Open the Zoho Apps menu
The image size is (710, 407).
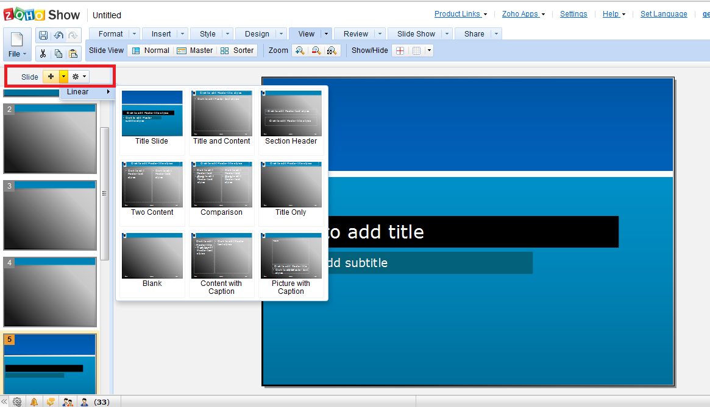click(x=524, y=14)
